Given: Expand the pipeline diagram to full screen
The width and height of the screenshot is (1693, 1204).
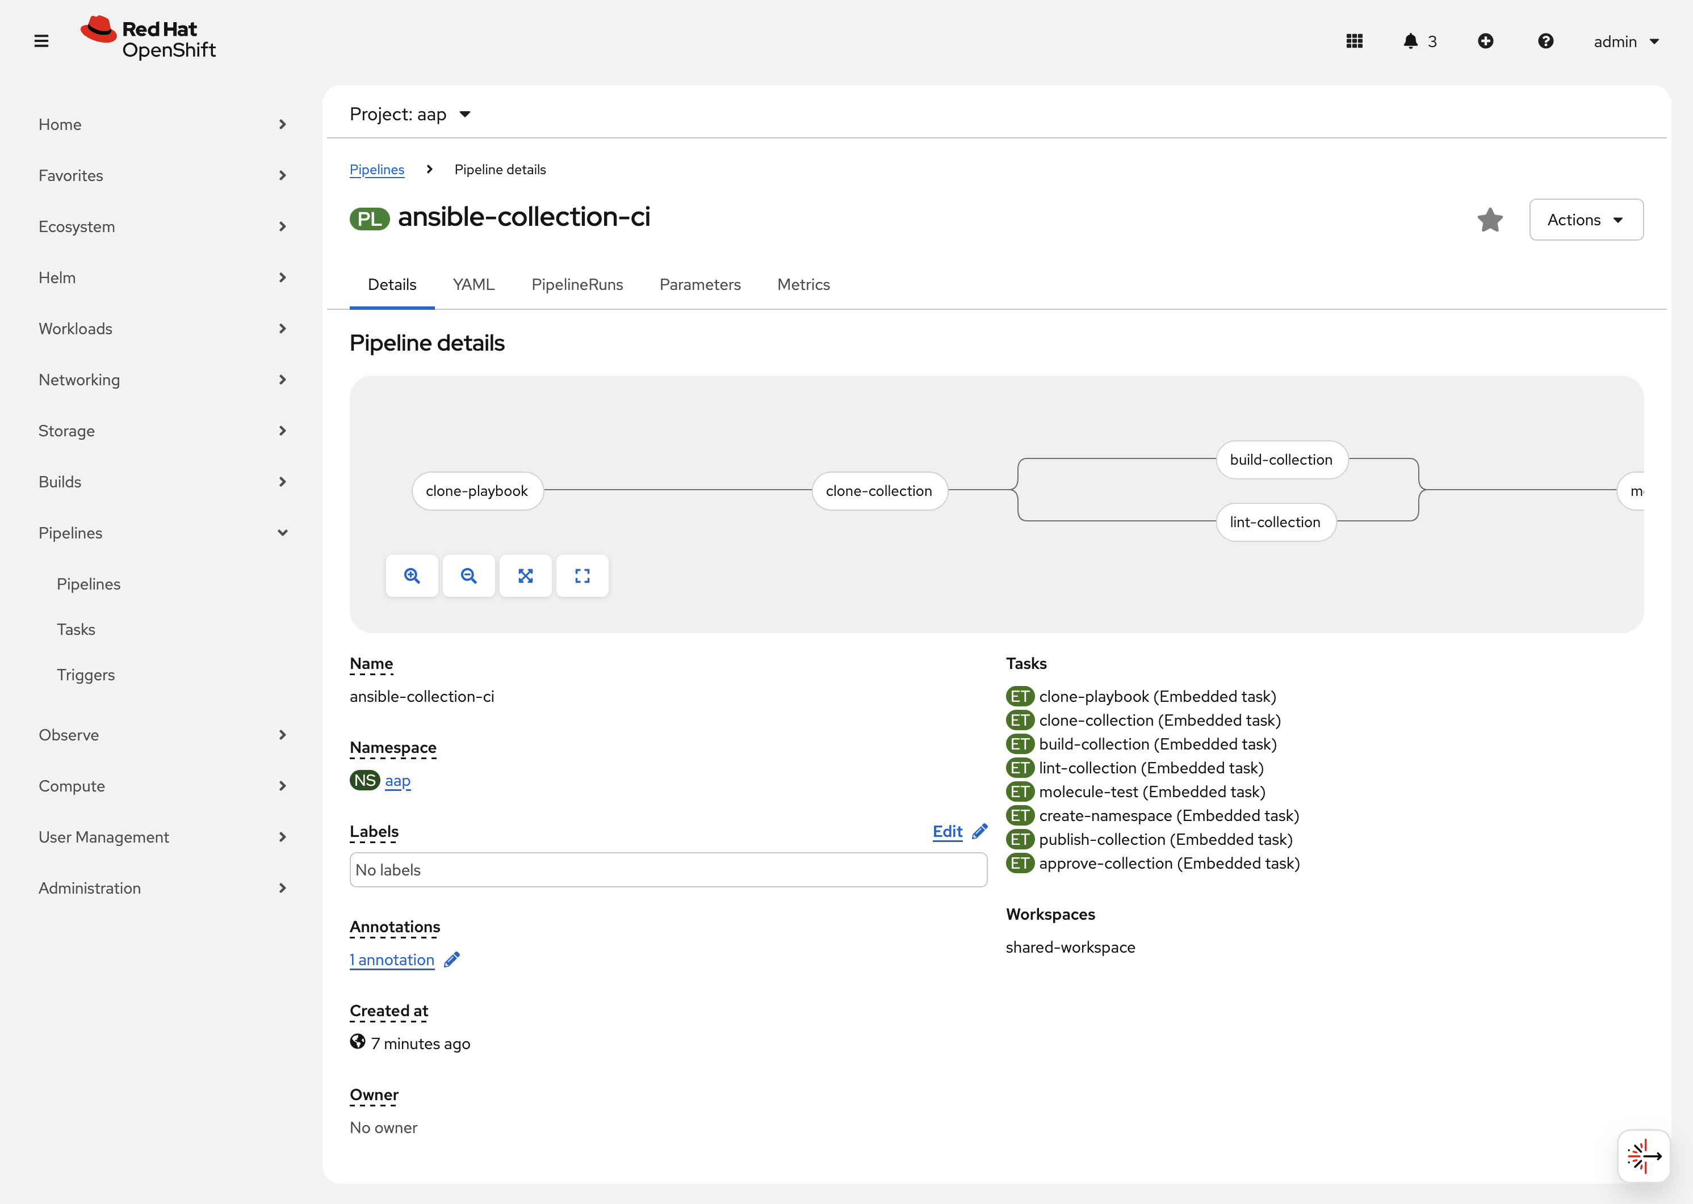Looking at the screenshot, I should (583, 575).
